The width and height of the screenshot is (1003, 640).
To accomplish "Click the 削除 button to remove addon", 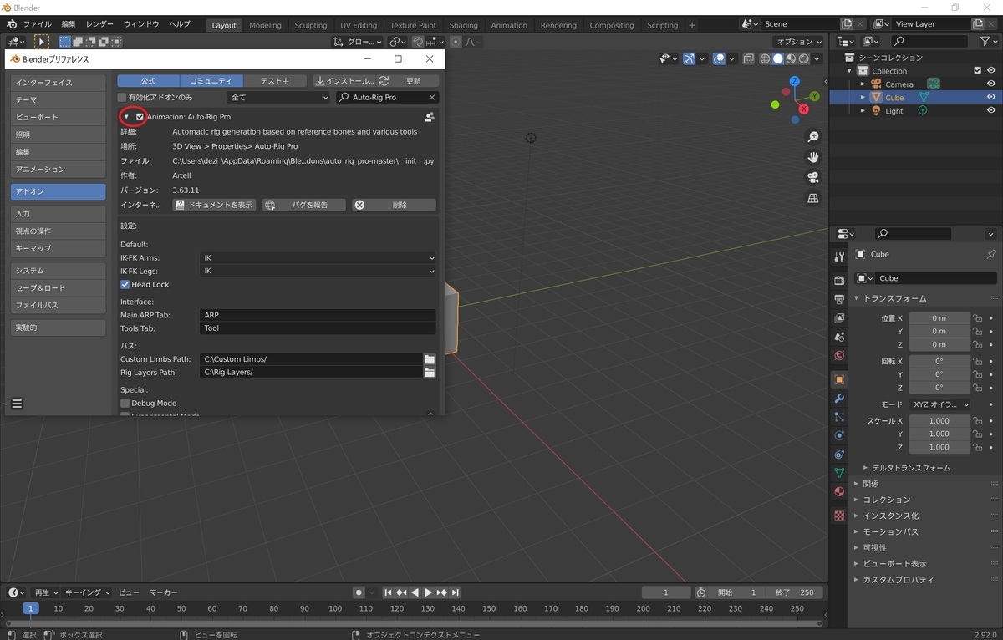I will point(394,205).
